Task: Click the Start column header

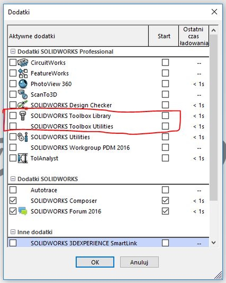Action: point(163,36)
